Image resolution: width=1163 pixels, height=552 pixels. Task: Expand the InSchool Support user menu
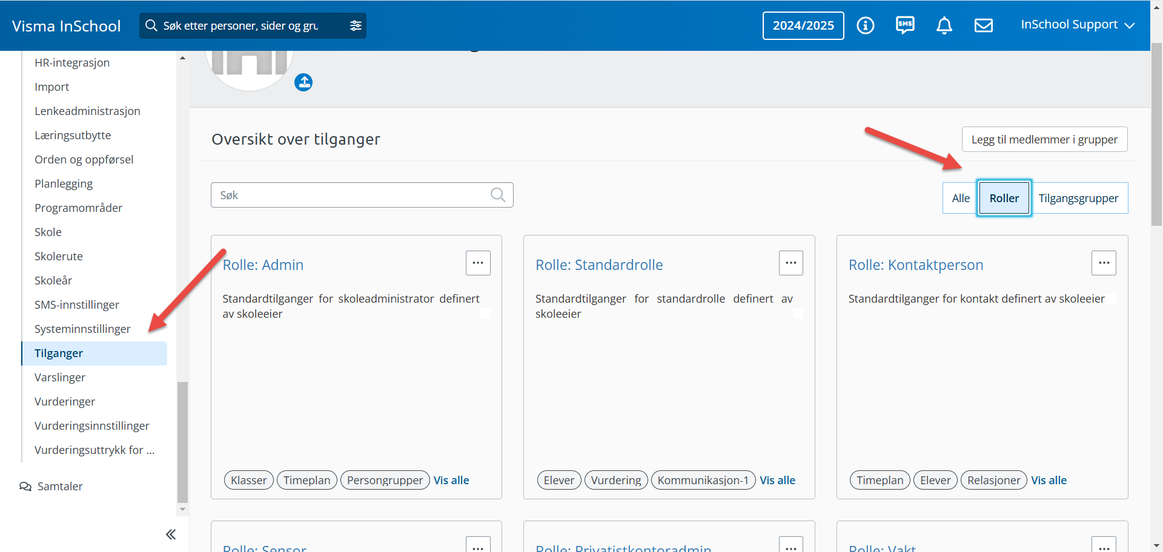point(1077,25)
